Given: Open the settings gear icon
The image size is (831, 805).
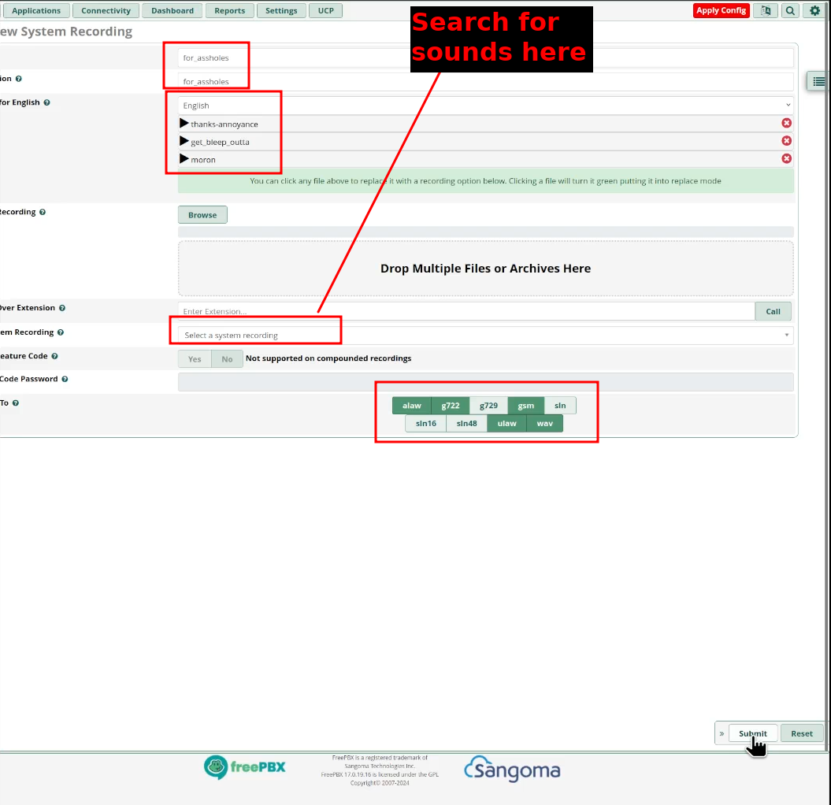Looking at the screenshot, I should coord(814,10).
